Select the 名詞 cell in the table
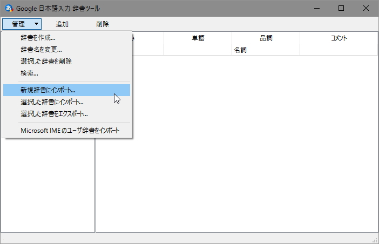The width and height of the screenshot is (379, 244). (266, 50)
